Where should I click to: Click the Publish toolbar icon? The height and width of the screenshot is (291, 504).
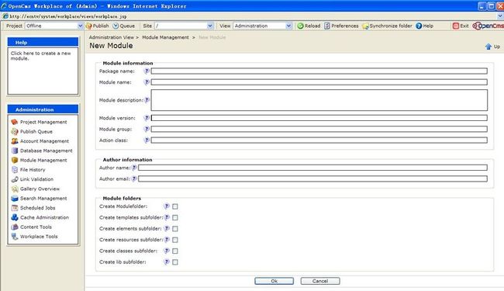[89, 26]
